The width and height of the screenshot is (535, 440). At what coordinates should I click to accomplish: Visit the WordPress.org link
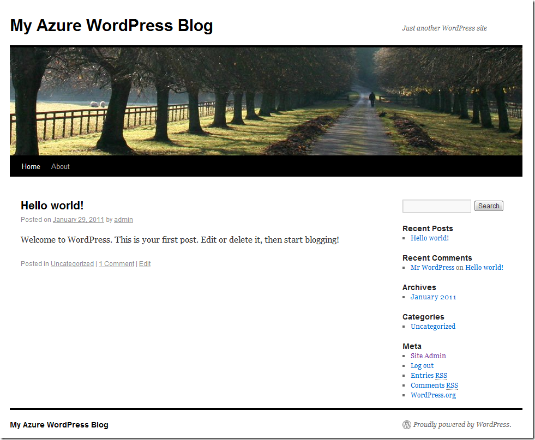coord(434,395)
